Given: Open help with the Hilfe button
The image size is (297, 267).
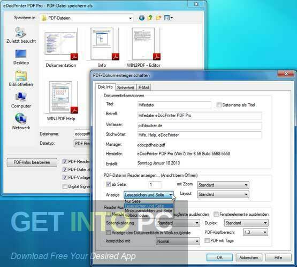Looking at the screenshot, I should 278,257.
